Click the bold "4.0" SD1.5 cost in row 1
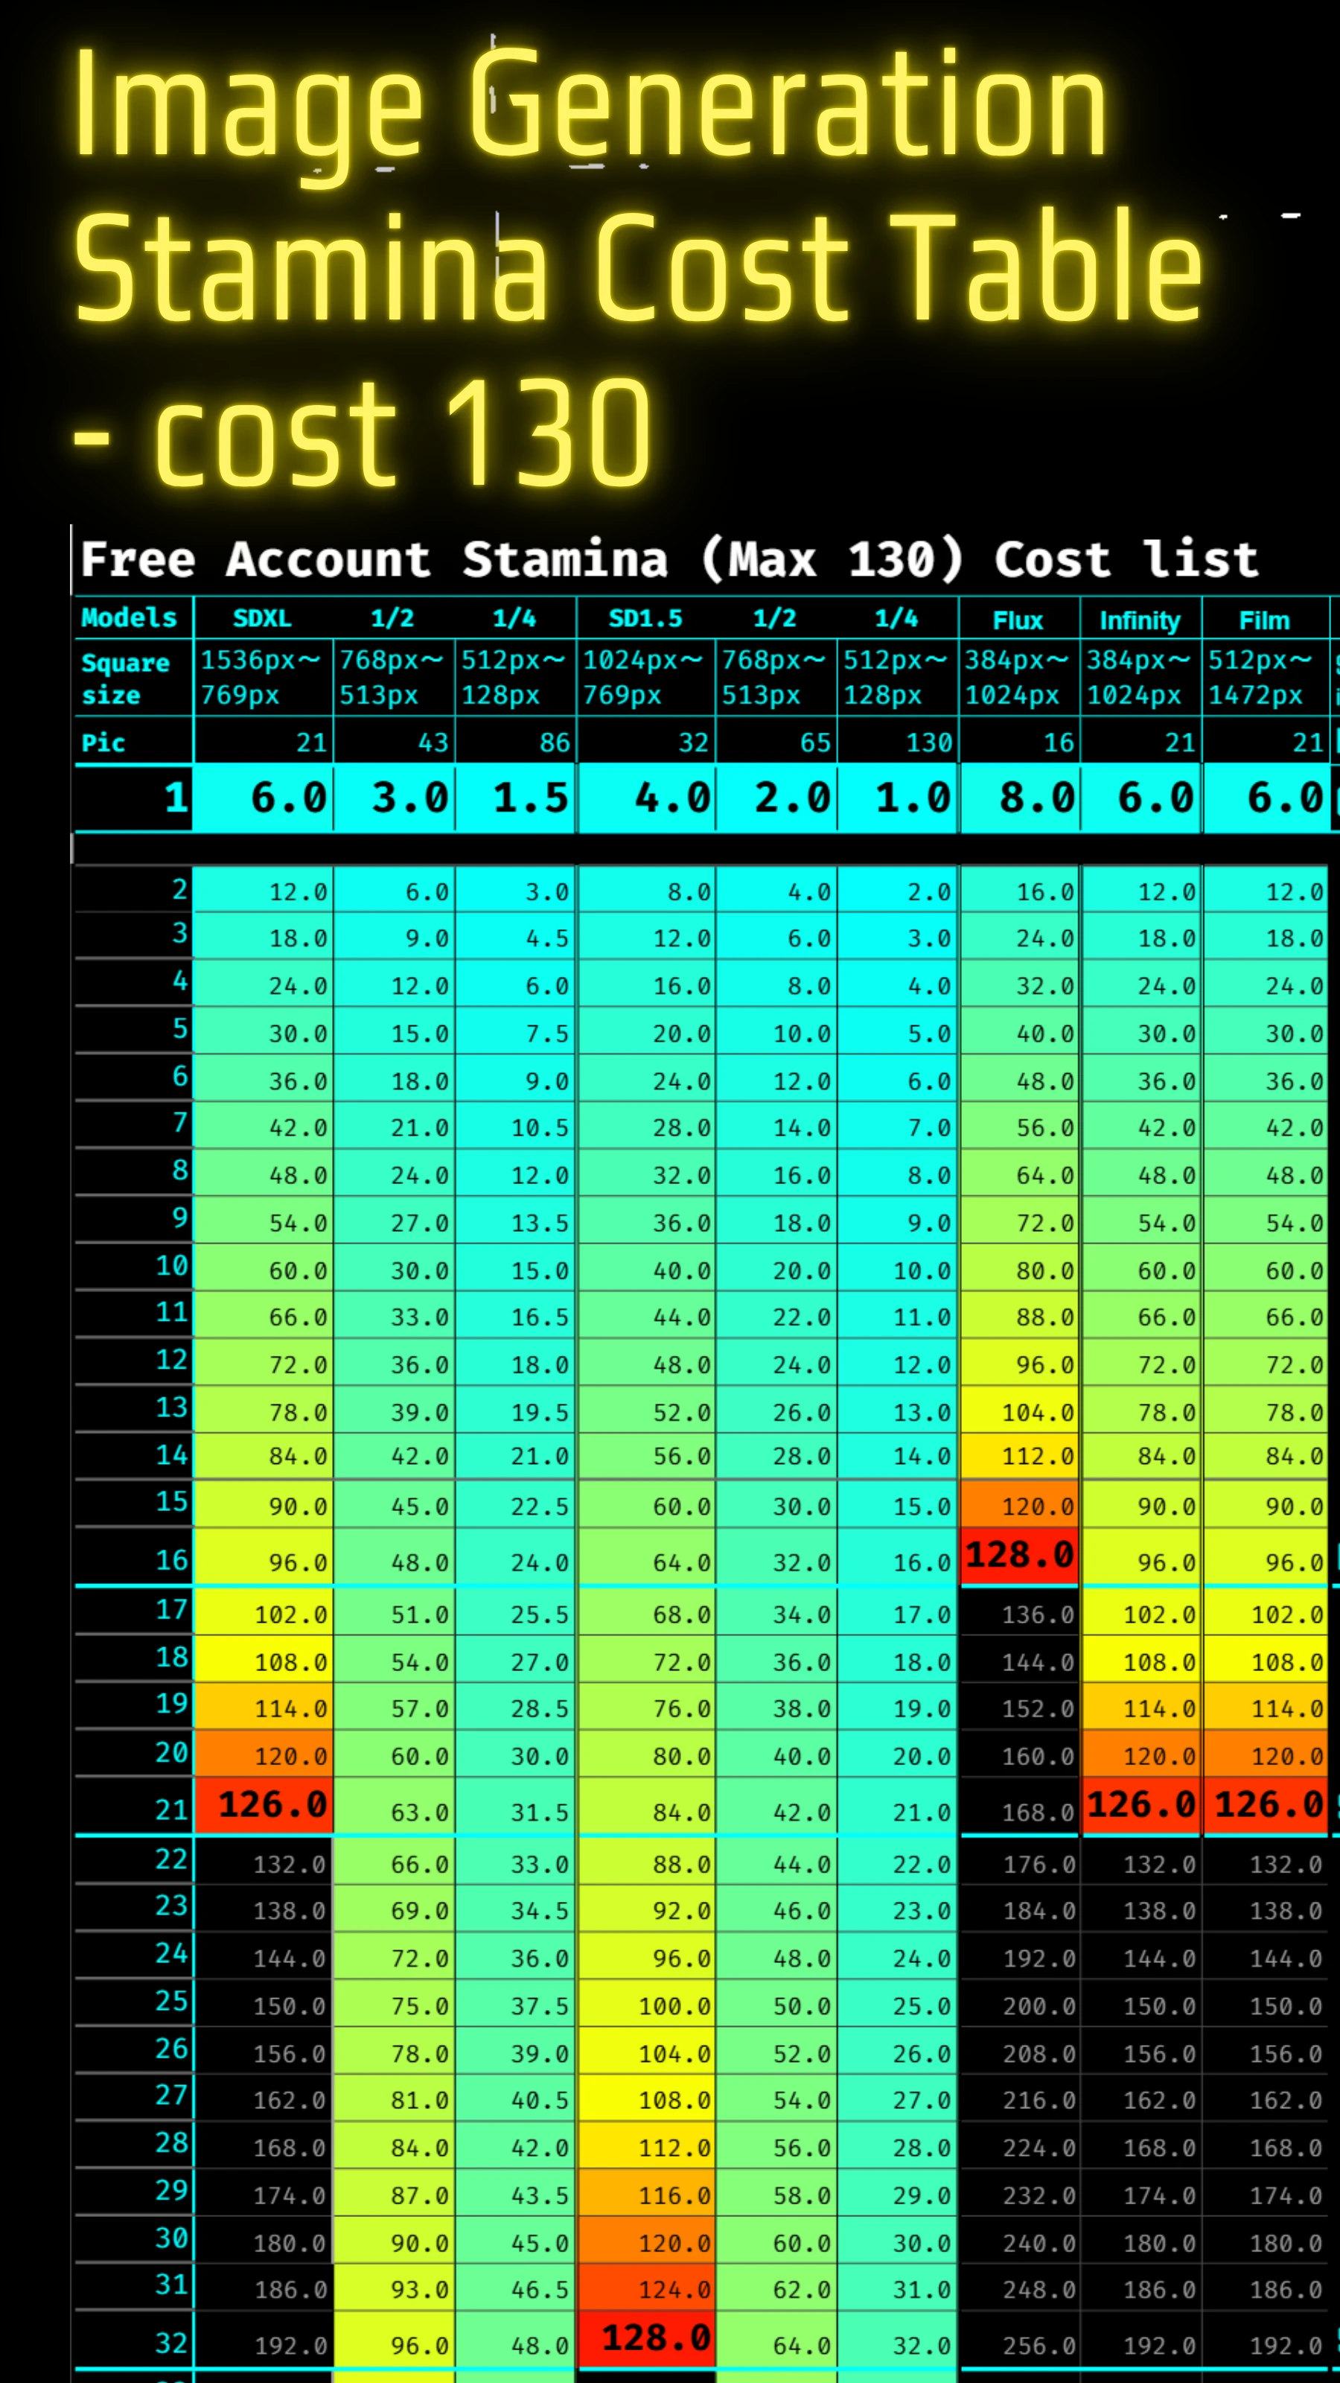Image resolution: width=1340 pixels, height=2383 pixels. tap(672, 798)
